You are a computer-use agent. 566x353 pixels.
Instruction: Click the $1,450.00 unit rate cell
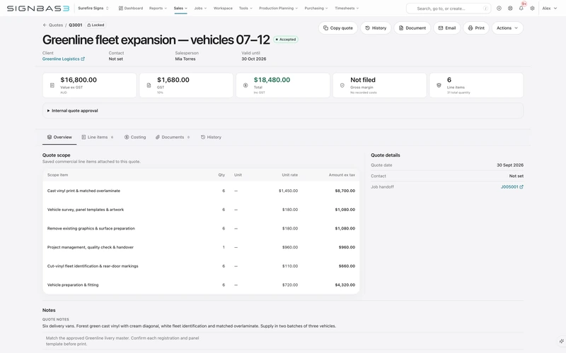(288, 191)
